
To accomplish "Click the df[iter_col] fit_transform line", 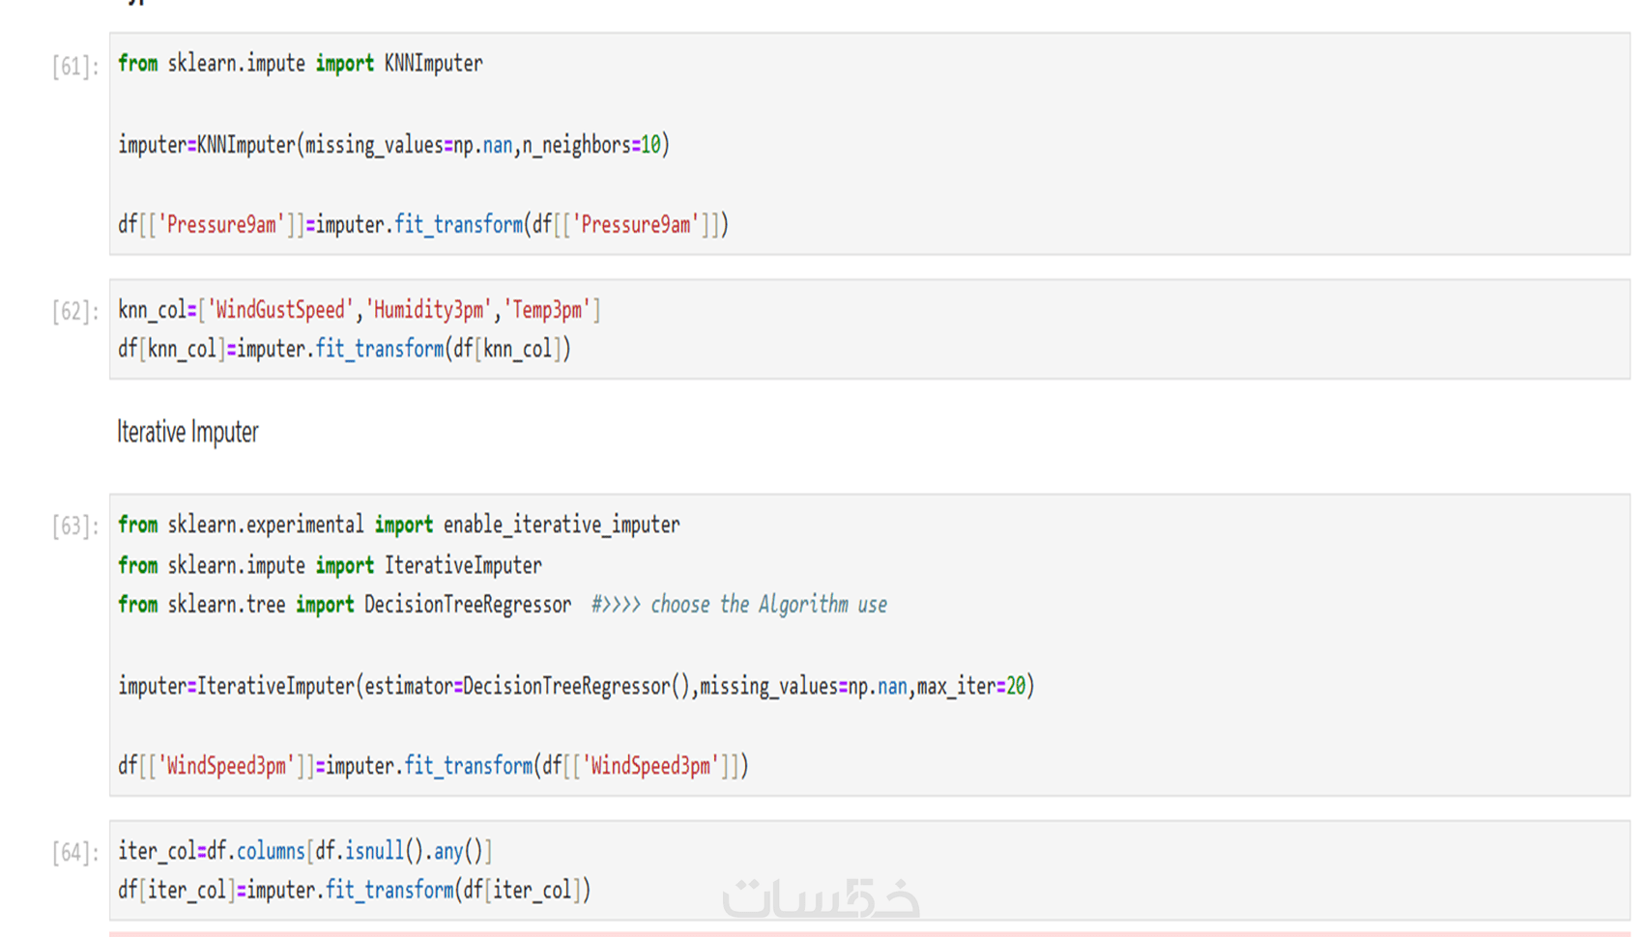I will (x=354, y=890).
